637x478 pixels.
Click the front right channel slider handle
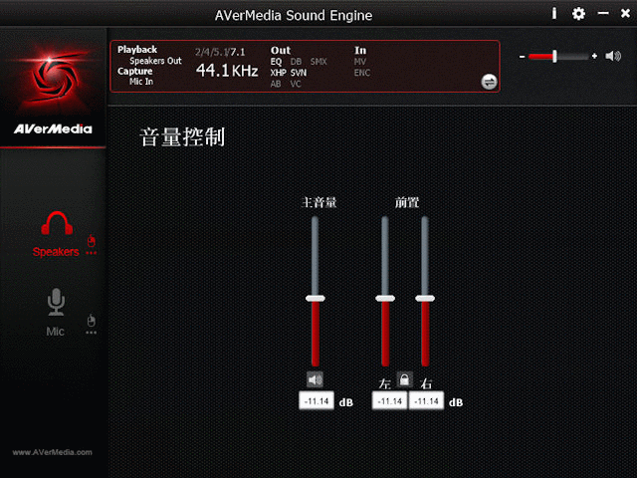pos(425,299)
